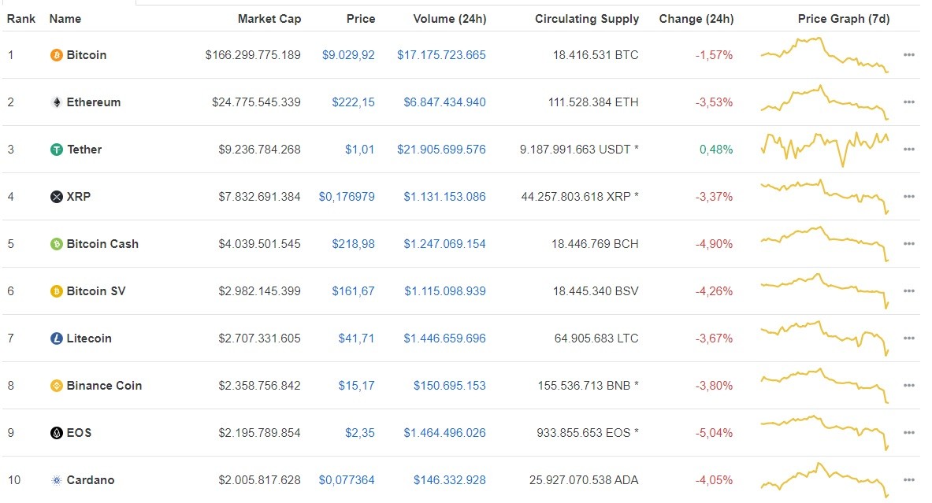Open the options menu on the Bitcoin row
Screen dimensions: 932x503
(910, 55)
